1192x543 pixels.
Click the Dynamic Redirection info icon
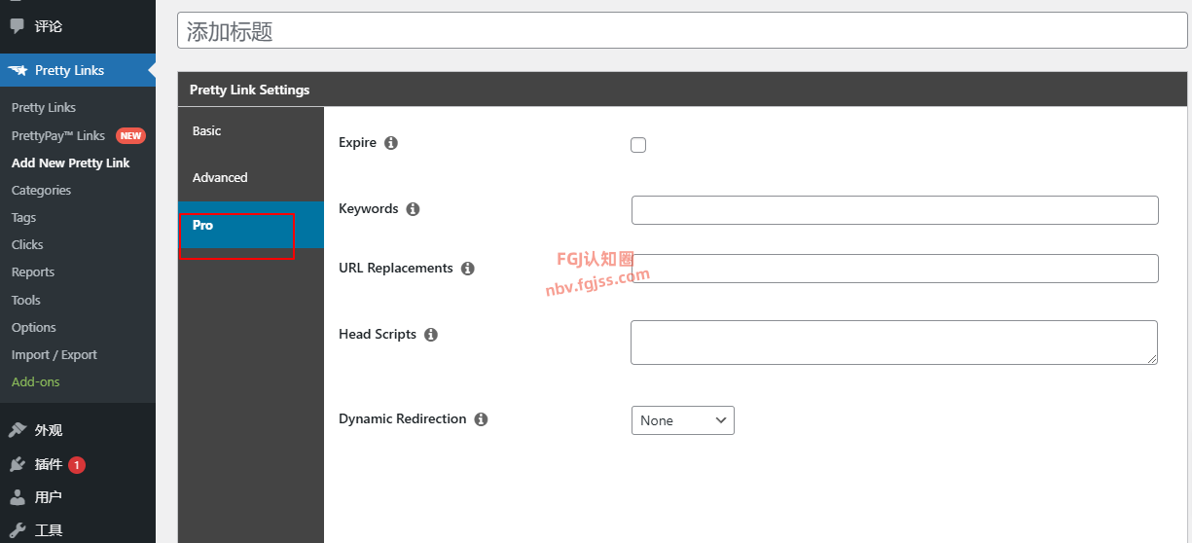click(x=481, y=419)
